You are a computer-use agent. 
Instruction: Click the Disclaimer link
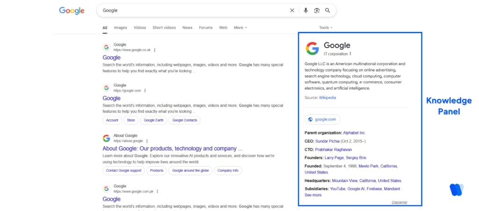399,203
